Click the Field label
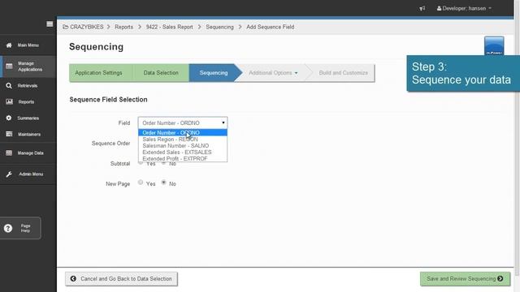The image size is (520, 292). (124, 123)
